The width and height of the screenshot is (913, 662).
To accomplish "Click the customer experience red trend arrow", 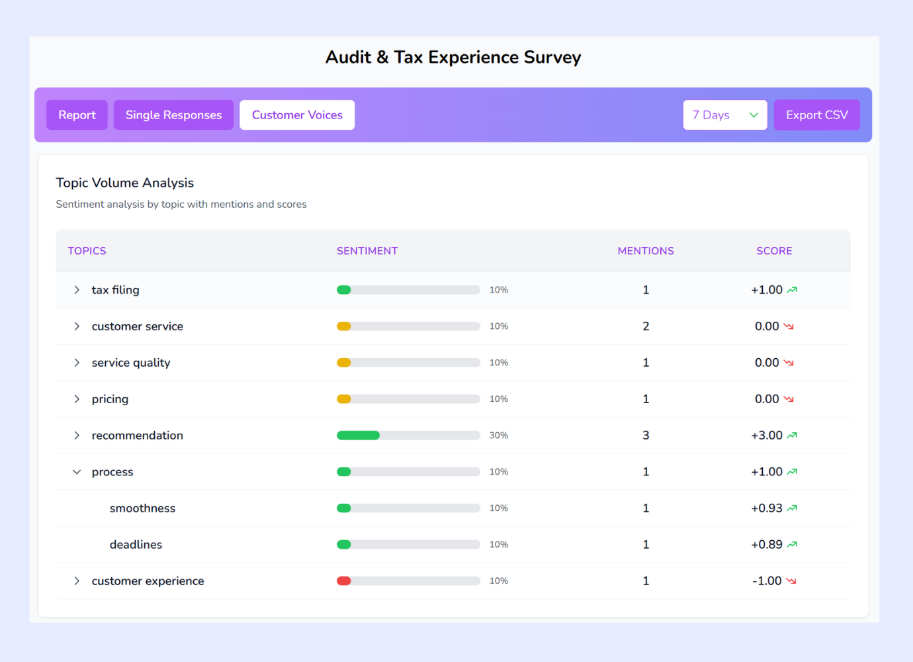I will point(791,581).
